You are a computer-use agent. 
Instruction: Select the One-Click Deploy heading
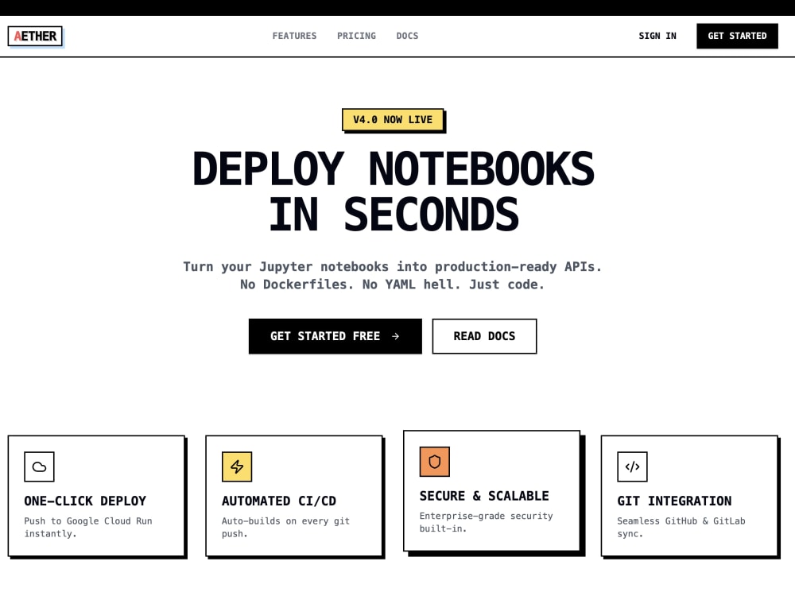pos(85,501)
